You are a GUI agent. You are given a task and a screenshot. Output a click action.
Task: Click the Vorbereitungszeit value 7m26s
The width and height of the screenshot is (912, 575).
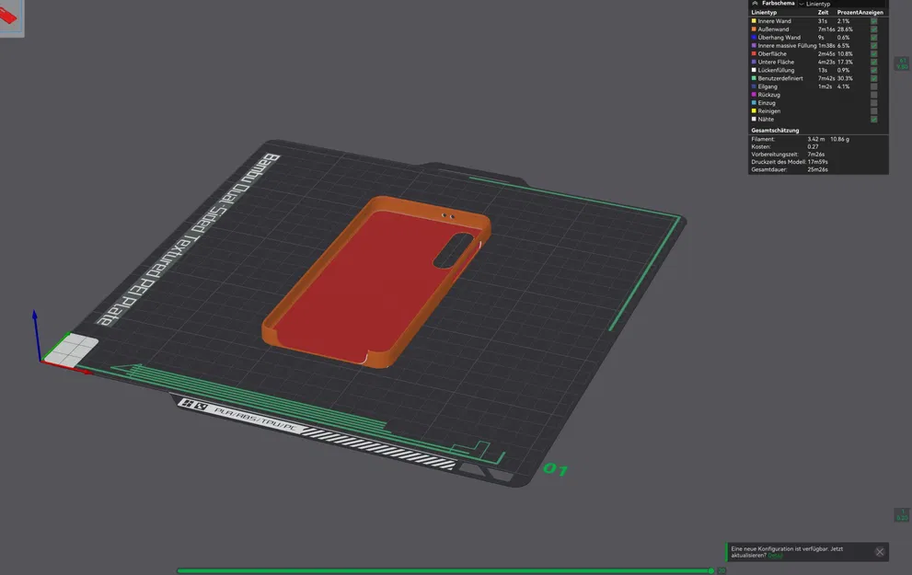click(x=815, y=154)
